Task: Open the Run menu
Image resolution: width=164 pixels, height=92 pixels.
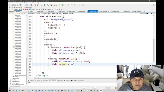Action: 30,3
